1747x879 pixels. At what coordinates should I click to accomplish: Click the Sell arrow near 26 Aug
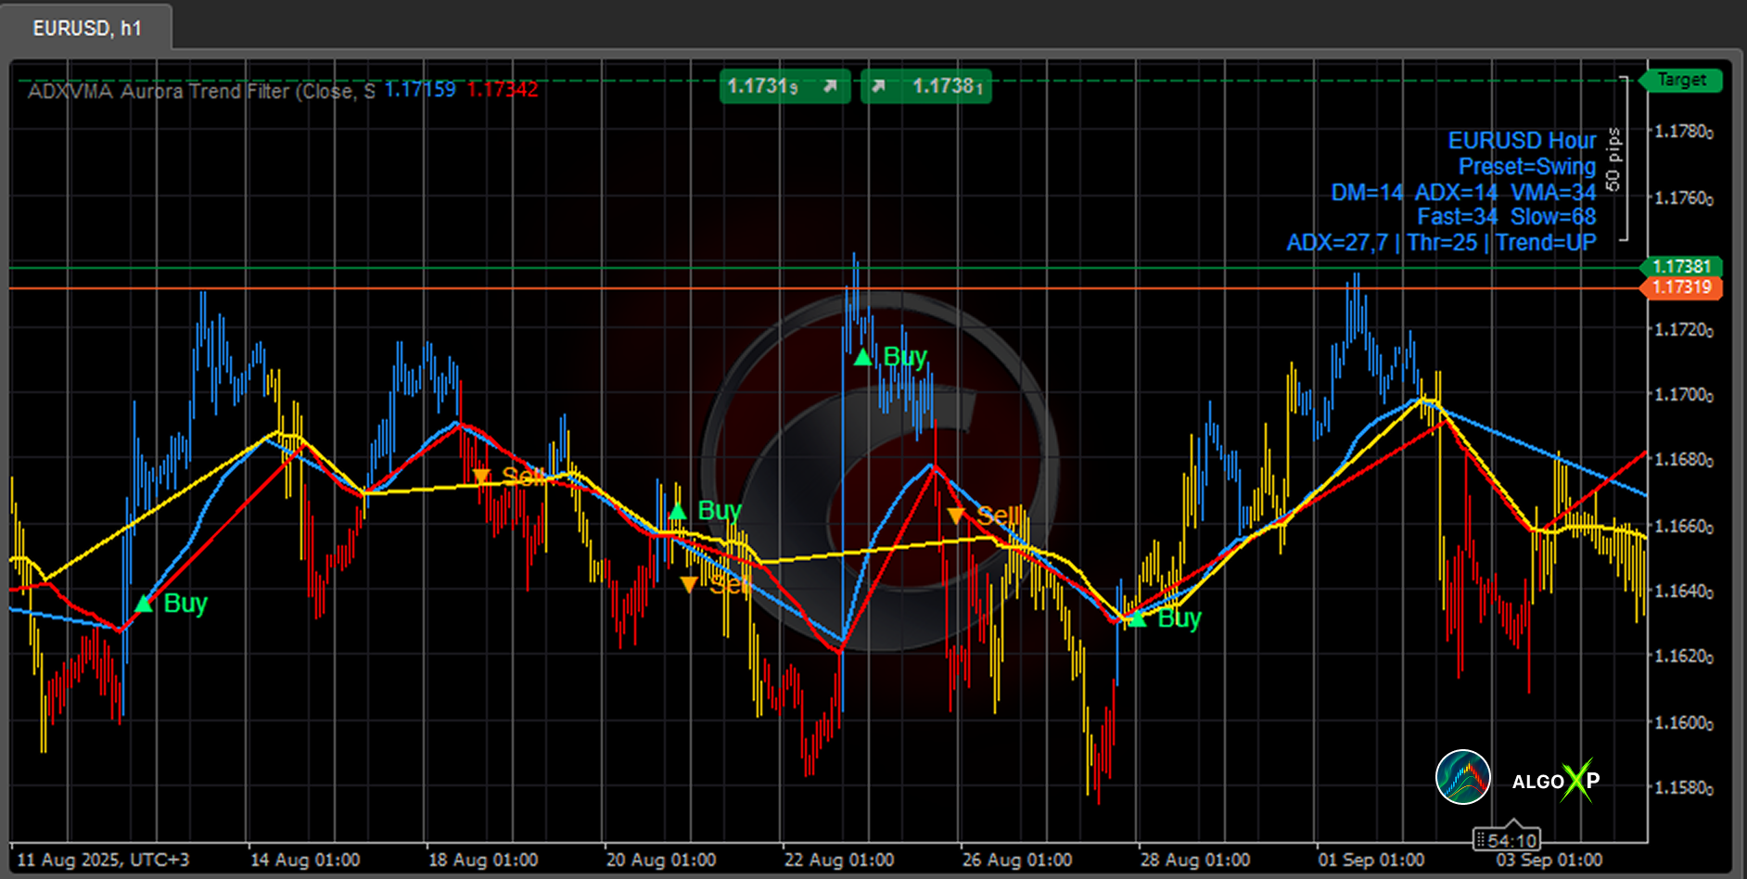click(956, 516)
